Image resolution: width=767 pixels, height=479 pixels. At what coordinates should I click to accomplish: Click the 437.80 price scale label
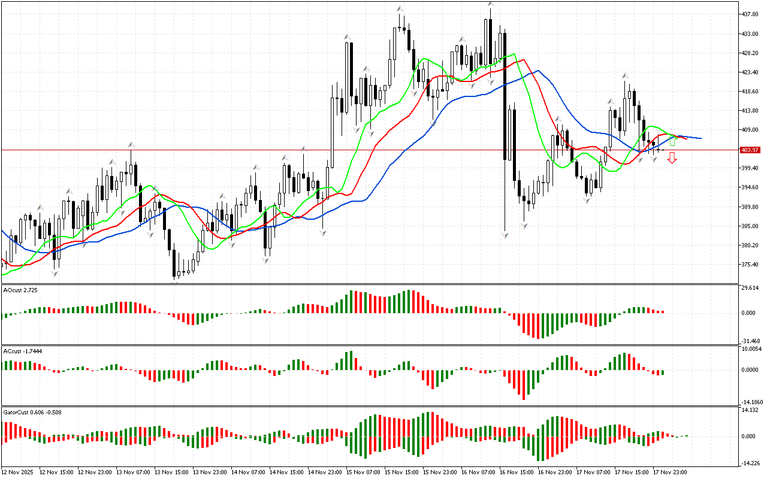(750, 14)
